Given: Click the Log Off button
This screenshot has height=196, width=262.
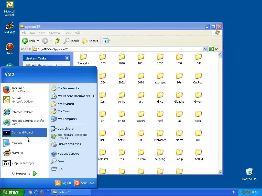Looking at the screenshot, I should point(63,183).
